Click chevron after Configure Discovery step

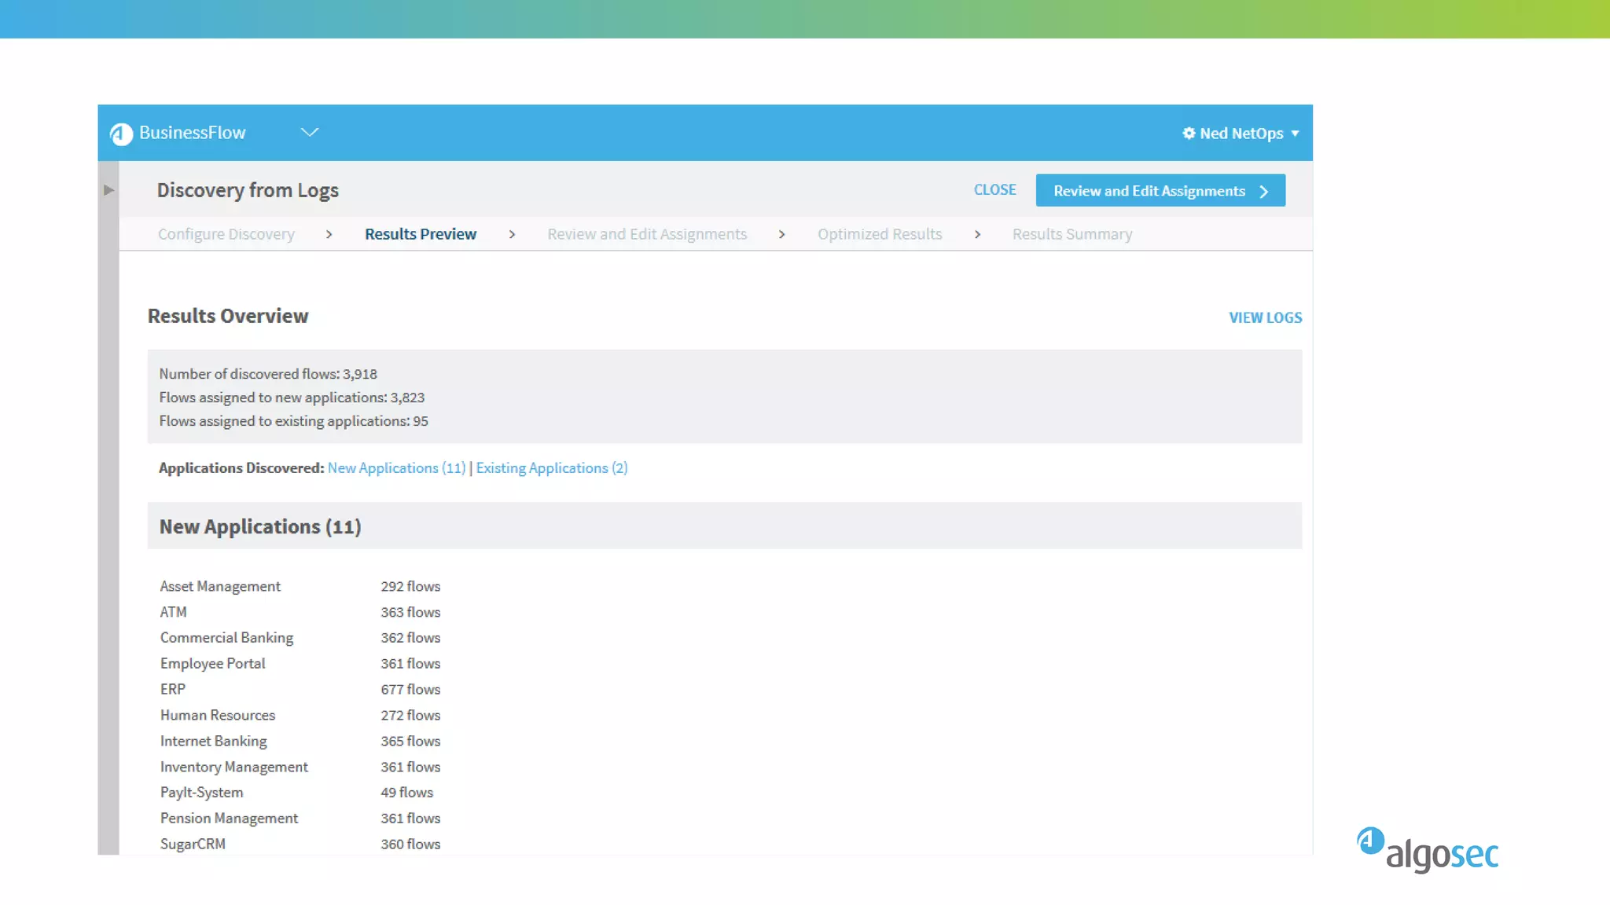tap(329, 234)
